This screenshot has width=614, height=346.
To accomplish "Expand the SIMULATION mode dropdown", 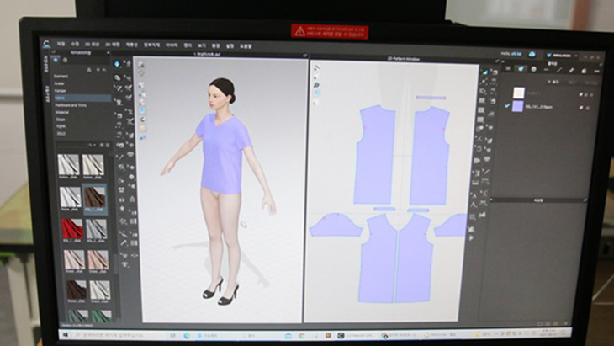I will (x=574, y=55).
